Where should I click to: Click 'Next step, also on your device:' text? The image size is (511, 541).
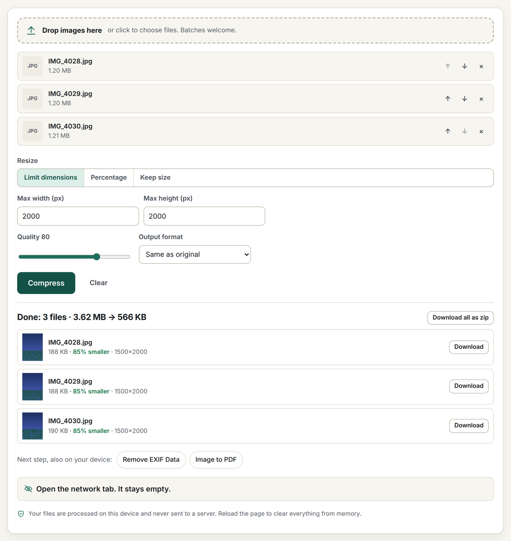pos(65,460)
